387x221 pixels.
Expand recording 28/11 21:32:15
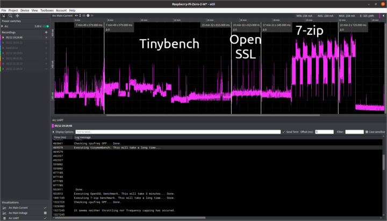3,63
